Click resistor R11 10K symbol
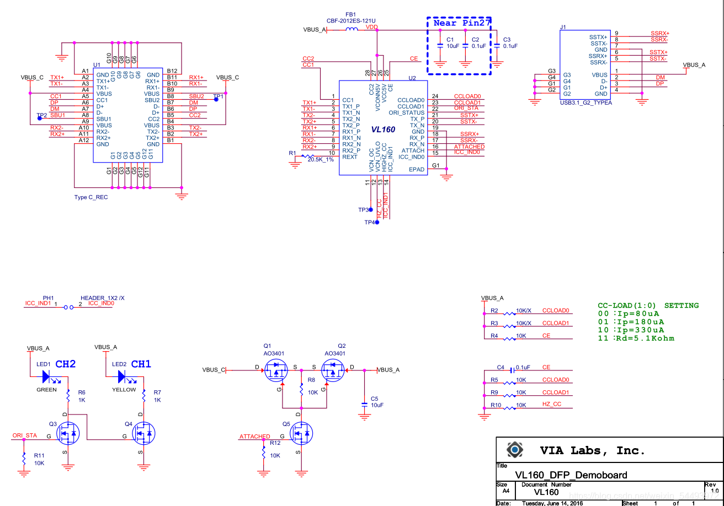Image resolution: width=724 pixels, height=506 pixels. click(24, 459)
